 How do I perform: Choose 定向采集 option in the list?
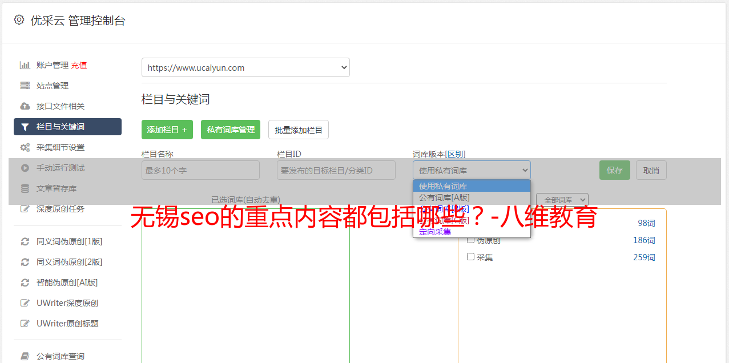472,232
